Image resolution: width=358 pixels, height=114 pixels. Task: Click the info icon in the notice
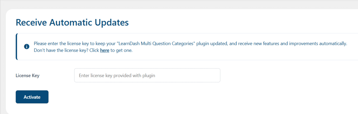(x=27, y=47)
